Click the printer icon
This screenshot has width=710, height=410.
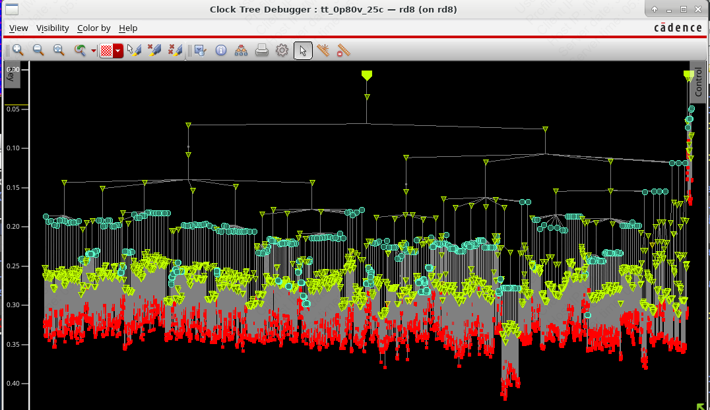pyautogui.click(x=262, y=50)
